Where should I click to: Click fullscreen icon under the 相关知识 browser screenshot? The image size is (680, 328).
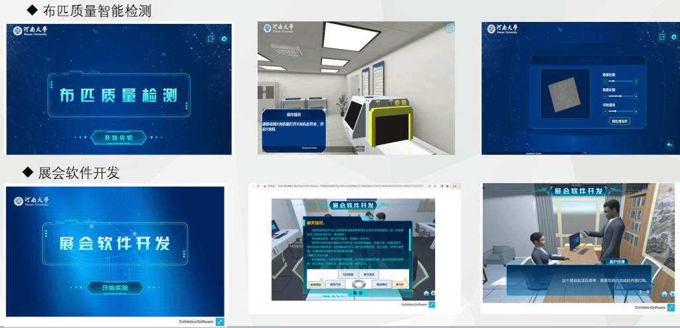(432, 305)
